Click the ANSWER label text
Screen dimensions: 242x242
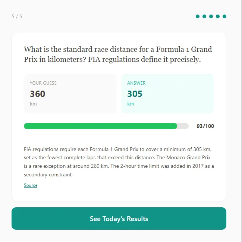136,83
